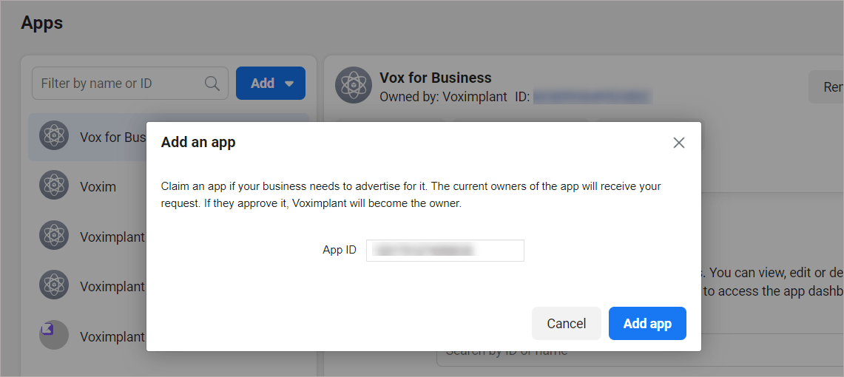844x377 pixels.
Task: Close the Add an app dialog
Action: pyautogui.click(x=679, y=143)
